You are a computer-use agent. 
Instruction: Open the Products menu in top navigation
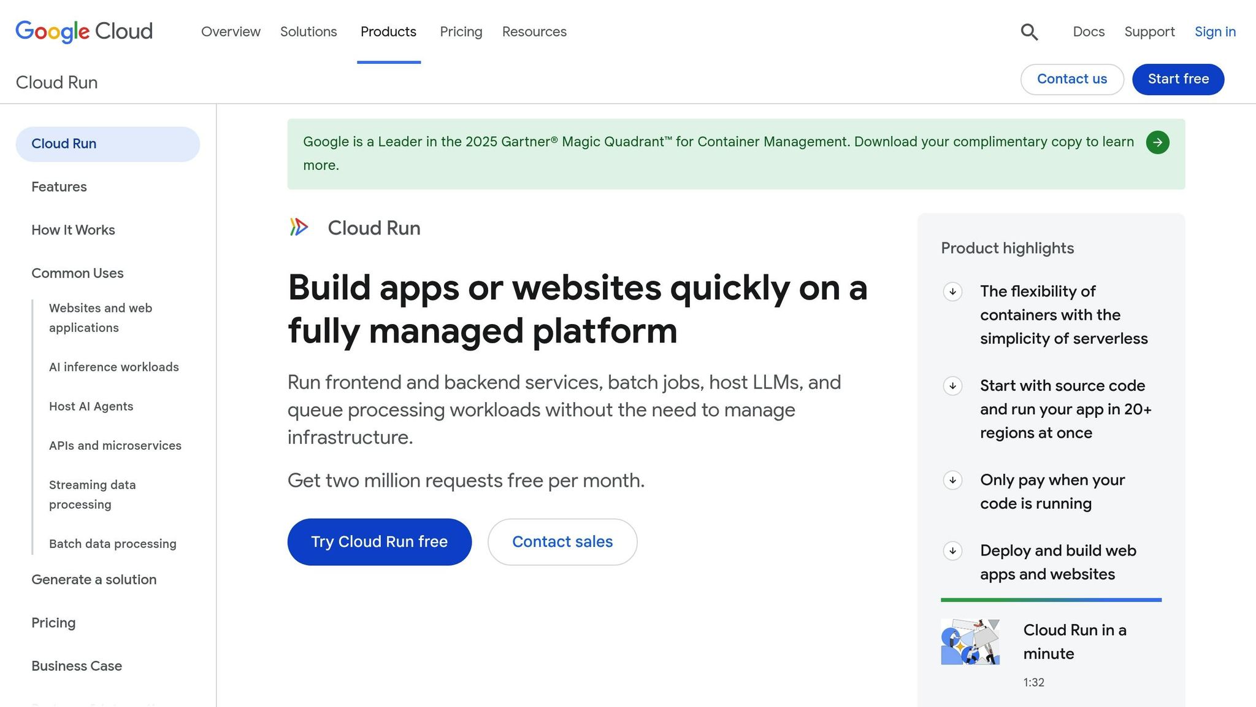click(x=388, y=32)
